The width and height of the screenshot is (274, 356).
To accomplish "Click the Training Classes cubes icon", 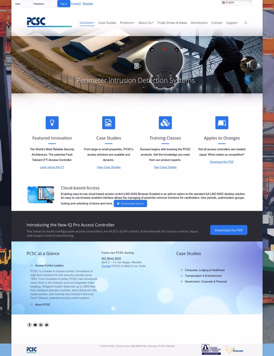I will 166,122.
